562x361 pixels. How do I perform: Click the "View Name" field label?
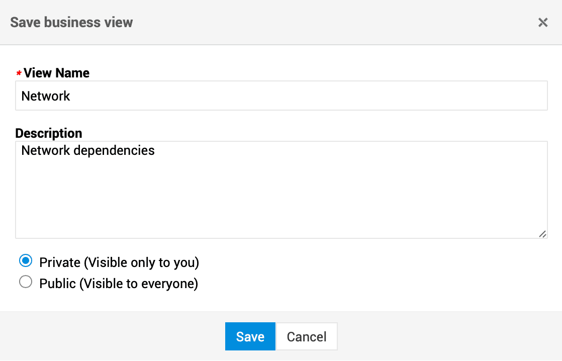pos(56,73)
